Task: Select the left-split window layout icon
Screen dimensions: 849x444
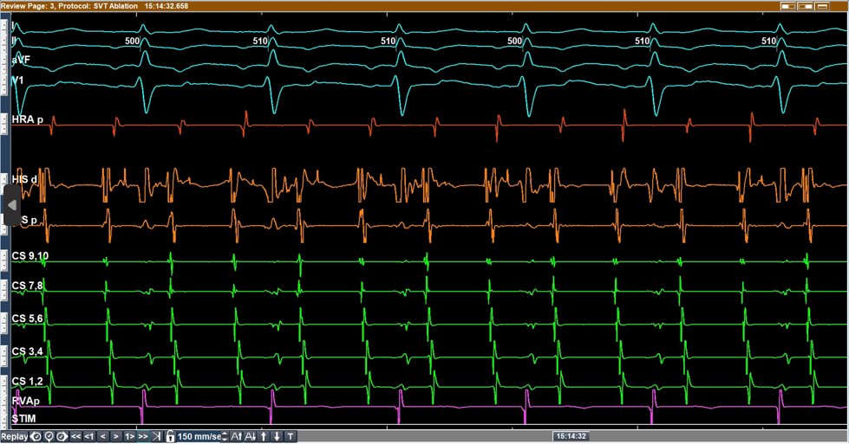Action: [x=788, y=6]
